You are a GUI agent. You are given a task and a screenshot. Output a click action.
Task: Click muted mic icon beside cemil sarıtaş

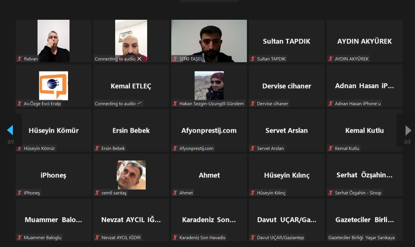[97, 193]
